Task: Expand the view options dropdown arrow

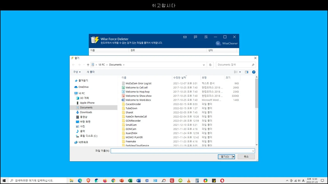Action: [240, 72]
